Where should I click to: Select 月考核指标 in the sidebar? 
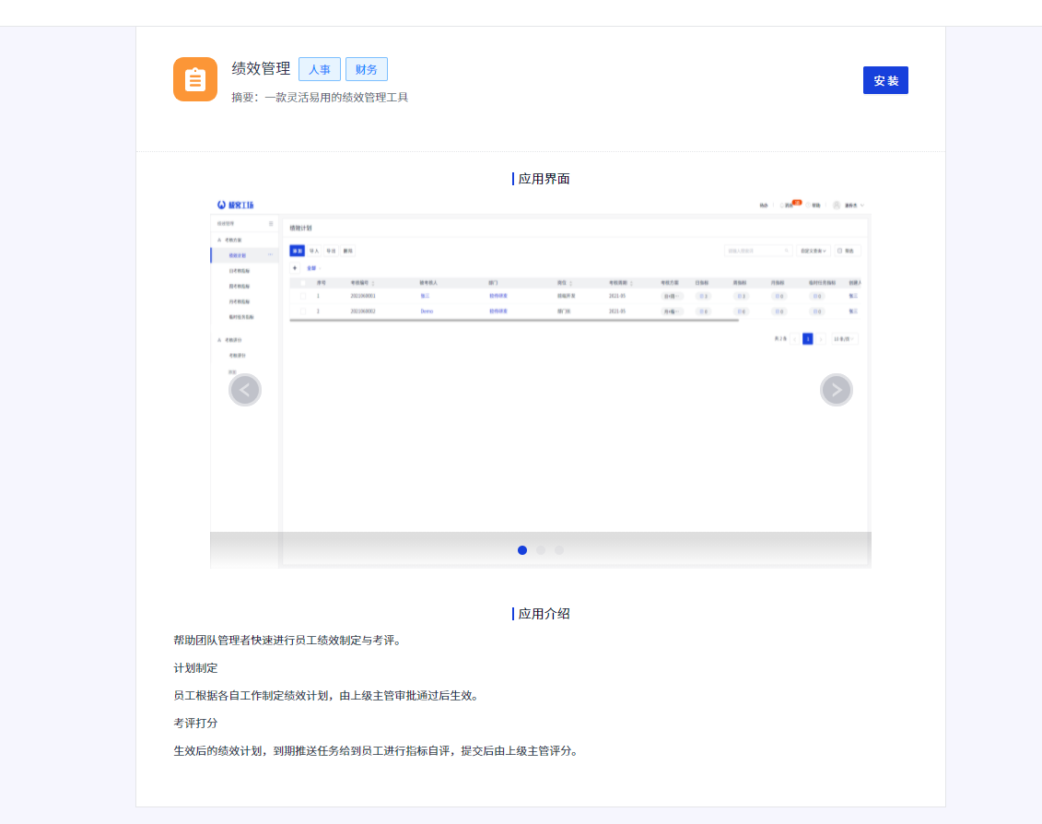240,301
